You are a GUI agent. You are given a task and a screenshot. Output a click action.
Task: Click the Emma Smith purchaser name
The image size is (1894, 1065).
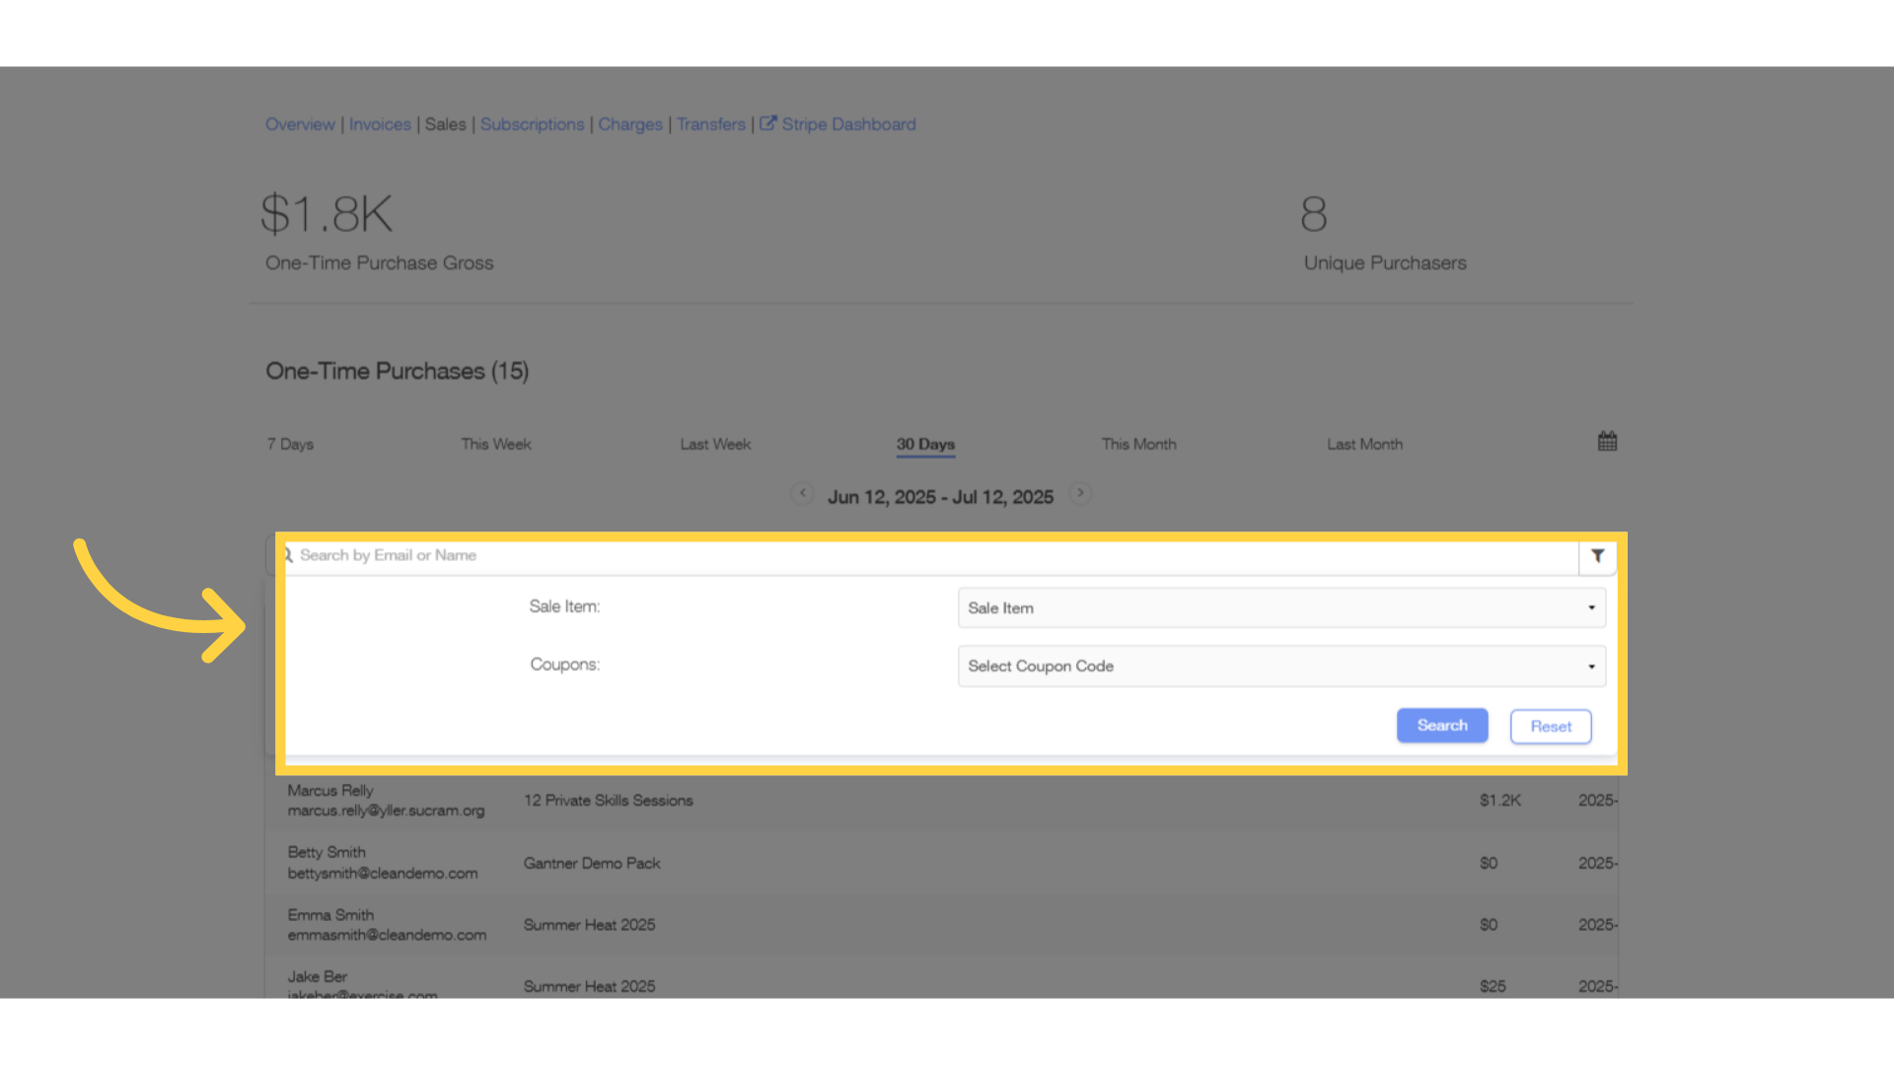[330, 915]
